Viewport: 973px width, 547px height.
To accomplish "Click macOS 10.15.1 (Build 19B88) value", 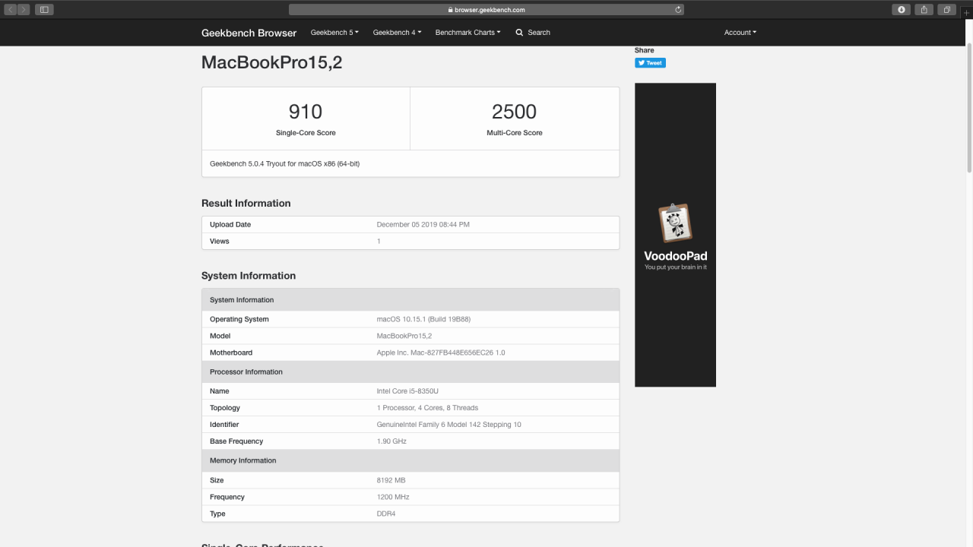I will pos(423,319).
